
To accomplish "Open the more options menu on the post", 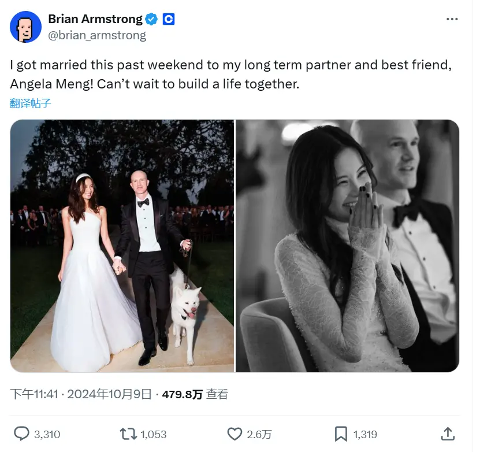I will click(452, 19).
